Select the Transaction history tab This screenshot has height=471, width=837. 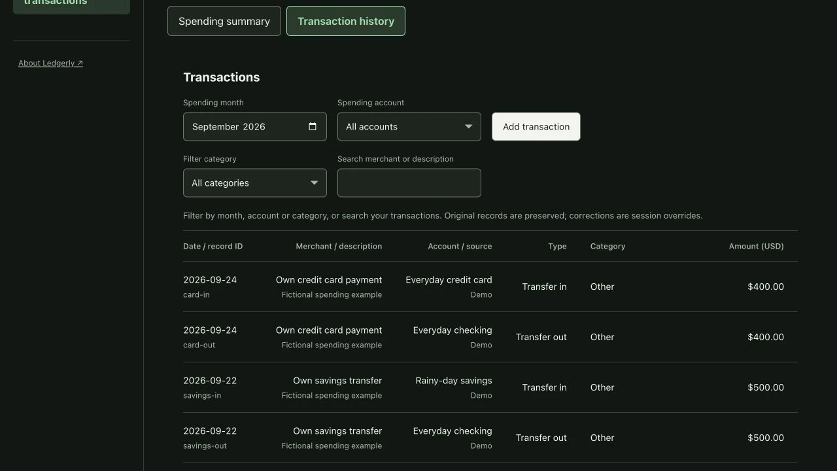[x=346, y=21]
